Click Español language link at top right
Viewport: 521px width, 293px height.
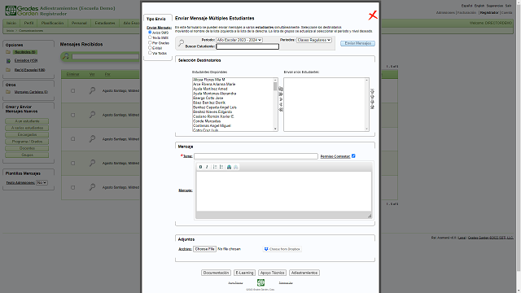466,6
